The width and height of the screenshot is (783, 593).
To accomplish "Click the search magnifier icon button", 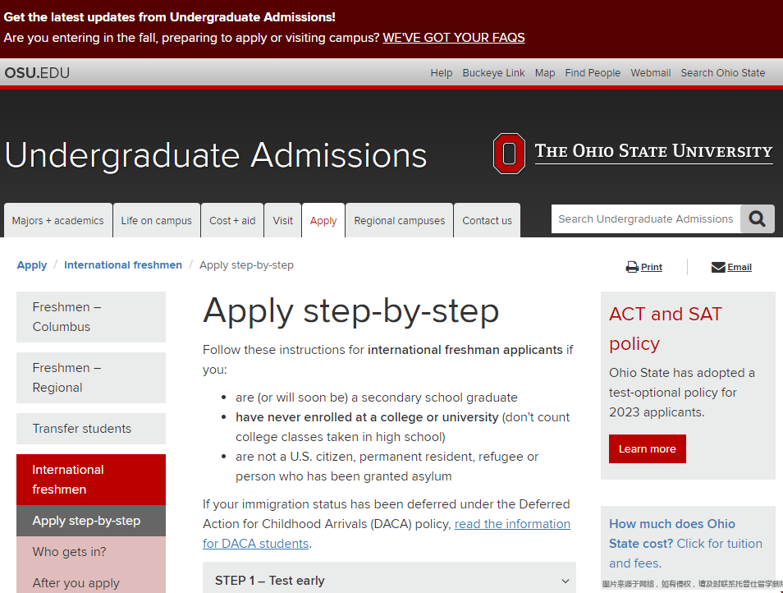I will point(757,218).
